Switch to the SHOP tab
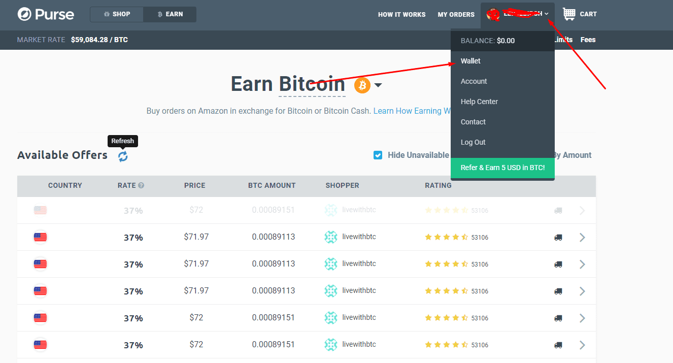Image resolution: width=673 pixels, height=363 pixels. point(117,14)
